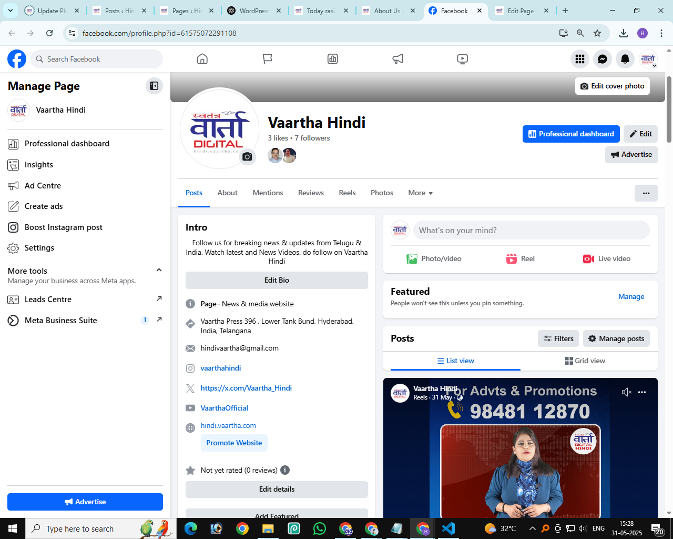Open the Professional dashboard chart icon in top bar
This screenshot has height=539, width=673.
(333, 59)
